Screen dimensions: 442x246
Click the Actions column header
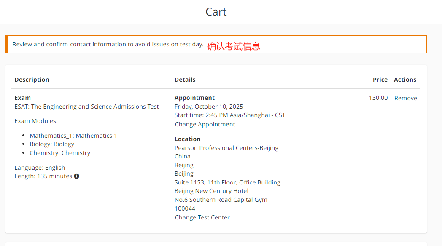(405, 80)
